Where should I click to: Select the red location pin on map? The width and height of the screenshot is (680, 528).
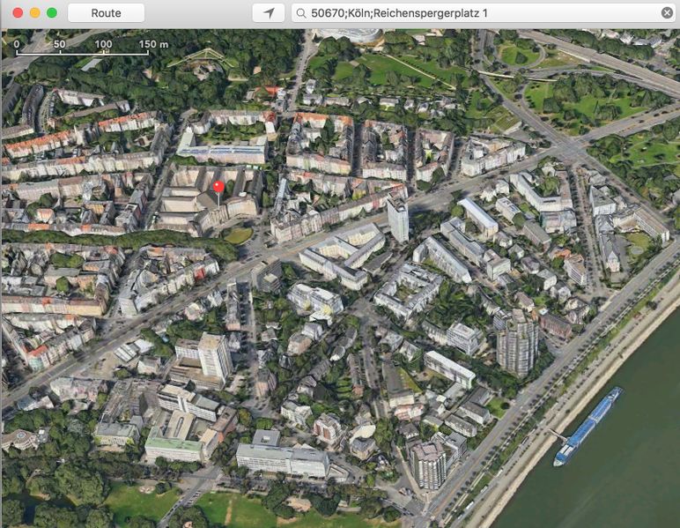click(218, 188)
